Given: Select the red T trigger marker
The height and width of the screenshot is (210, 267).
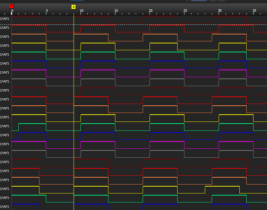Looking at the screenshot, I should click(11, 6).
